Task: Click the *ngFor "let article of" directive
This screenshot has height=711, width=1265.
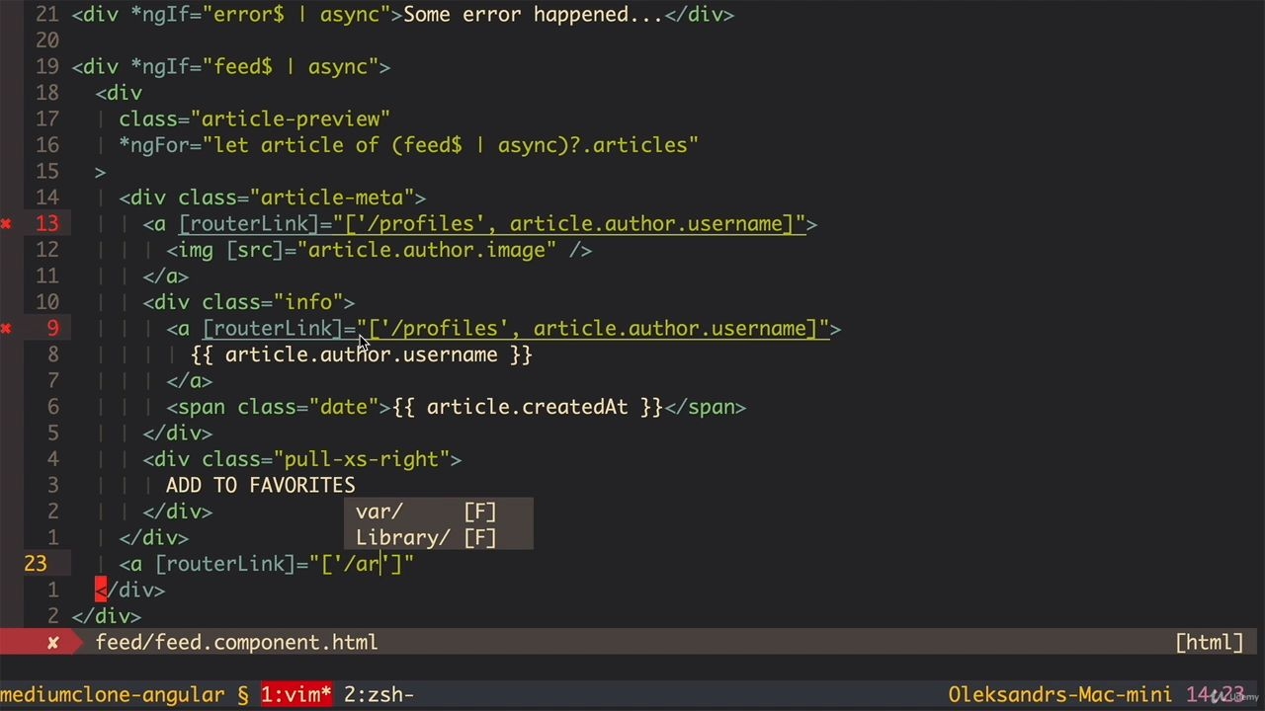Action: click(409, 145)
